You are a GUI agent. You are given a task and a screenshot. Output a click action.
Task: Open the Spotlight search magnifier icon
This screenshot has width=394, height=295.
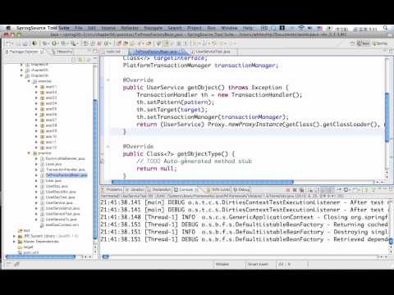pos(386,28)
